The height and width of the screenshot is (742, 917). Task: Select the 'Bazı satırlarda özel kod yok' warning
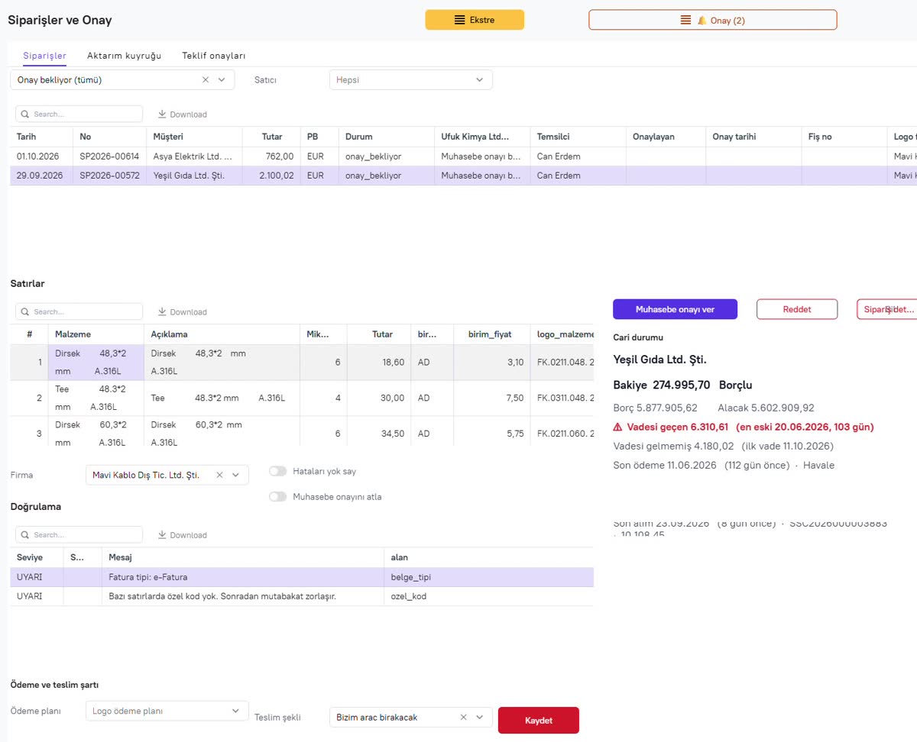[243, 596]
